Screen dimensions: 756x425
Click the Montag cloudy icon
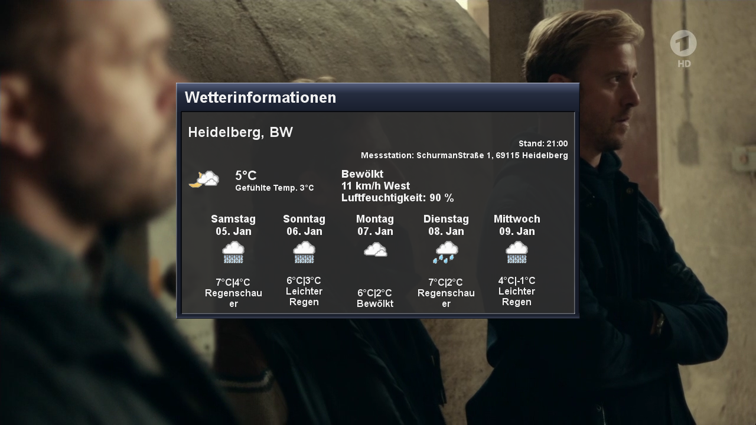click(375, 250)
